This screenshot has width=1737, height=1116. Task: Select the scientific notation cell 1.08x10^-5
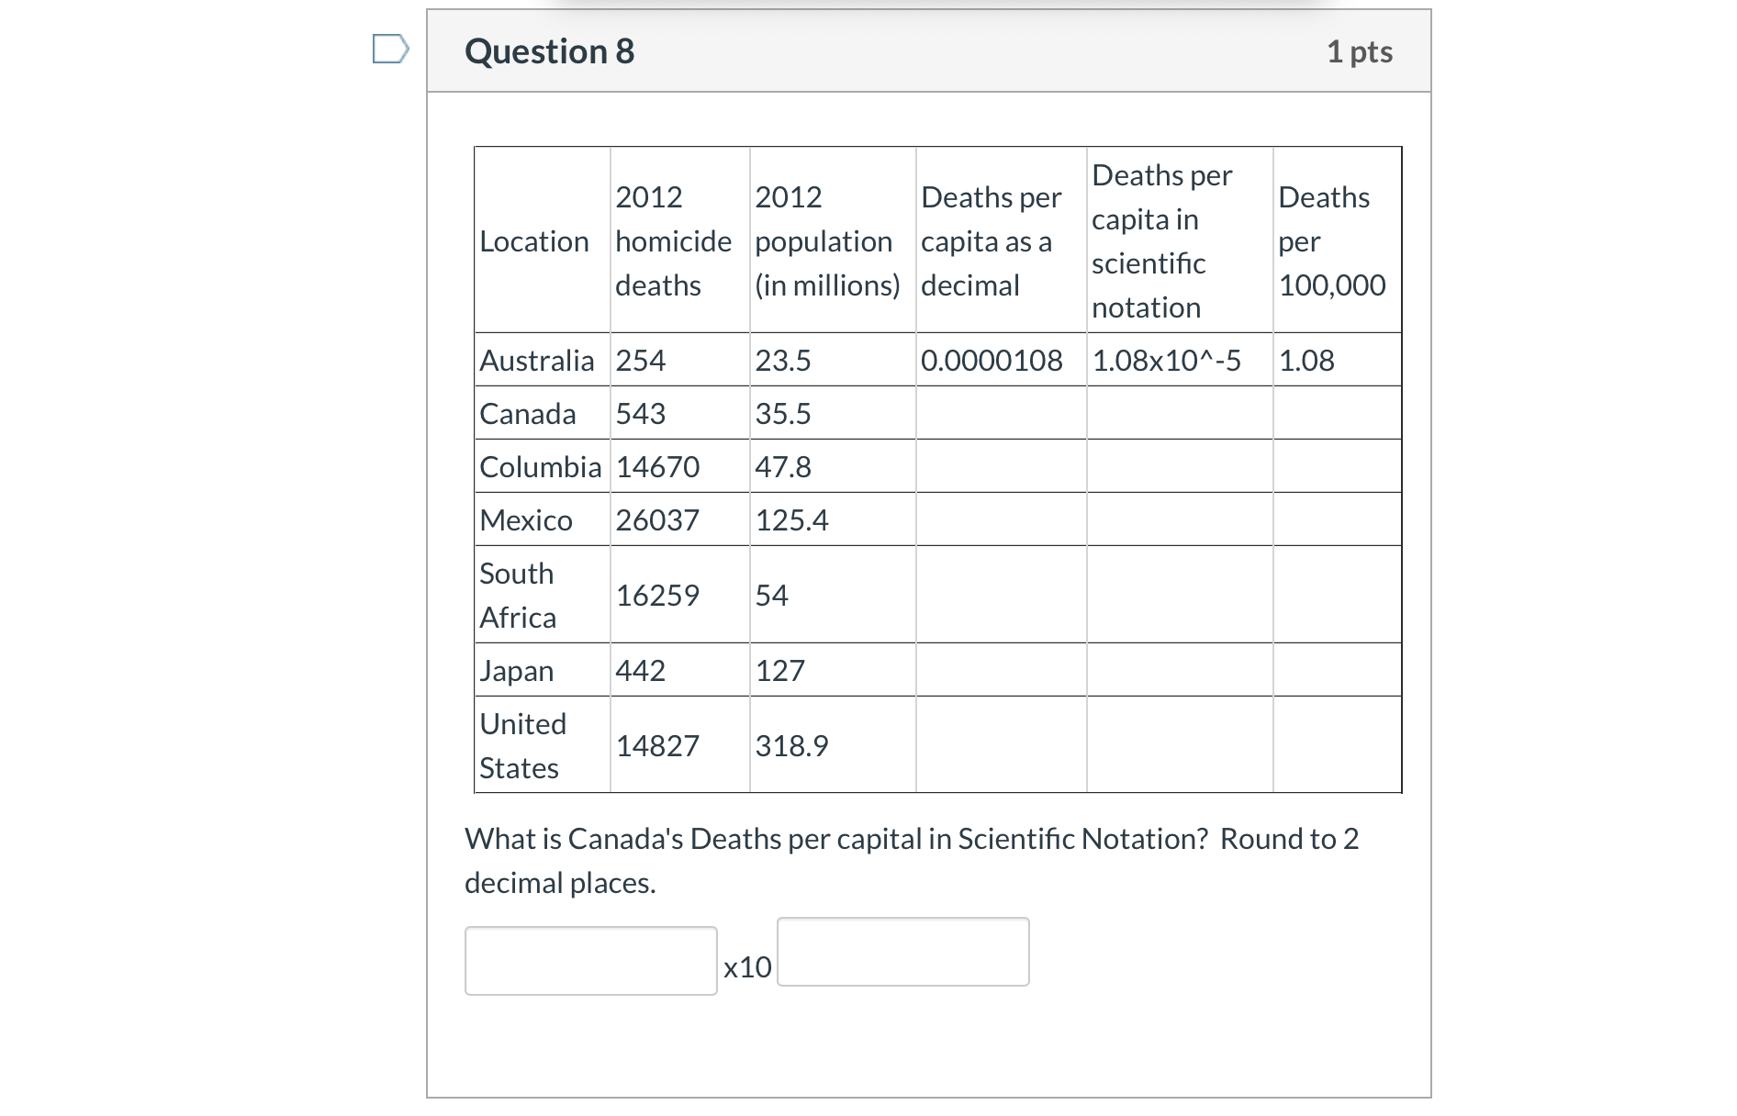pyautogui.click(x=1166, y=360)
